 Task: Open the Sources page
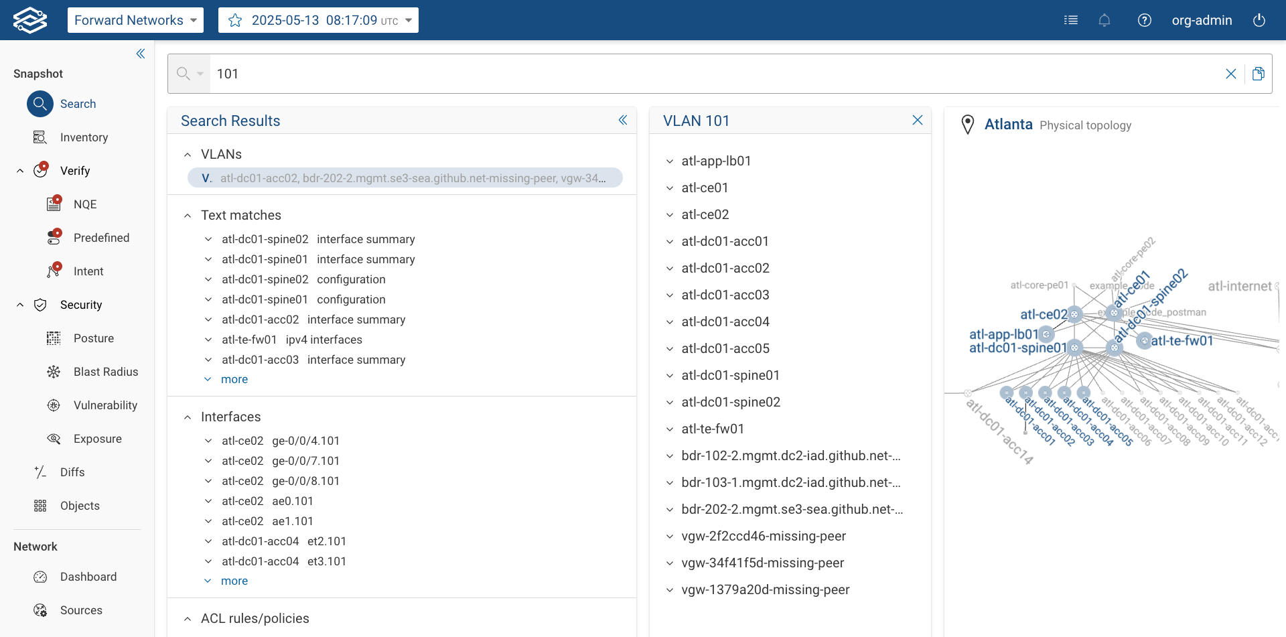coord(81,610)
